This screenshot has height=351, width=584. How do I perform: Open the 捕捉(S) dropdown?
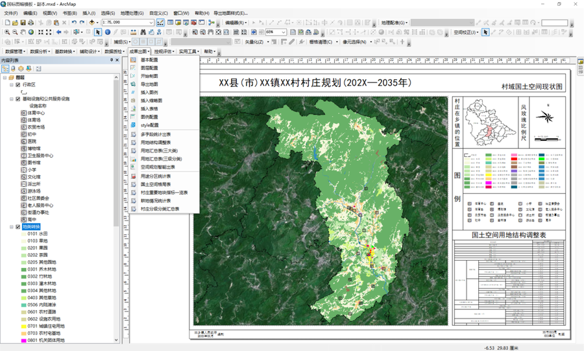click(x=122, y=42)
